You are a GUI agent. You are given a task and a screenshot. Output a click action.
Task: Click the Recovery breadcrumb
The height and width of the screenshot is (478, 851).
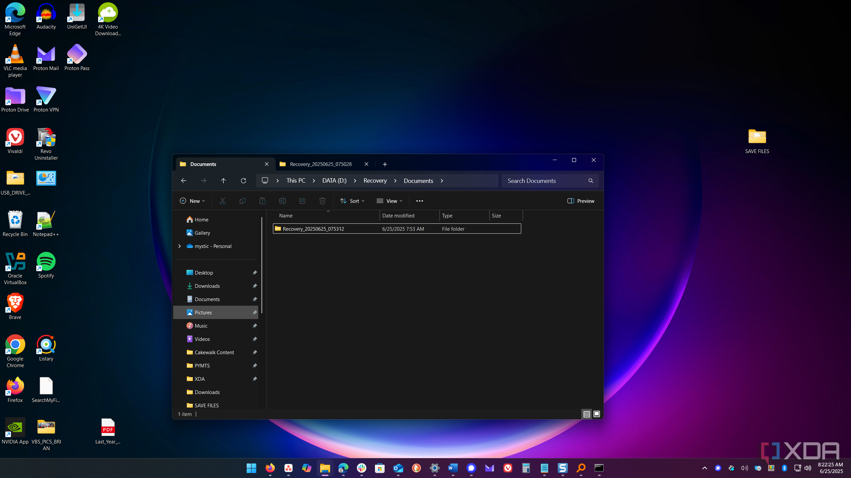(375, 181)
